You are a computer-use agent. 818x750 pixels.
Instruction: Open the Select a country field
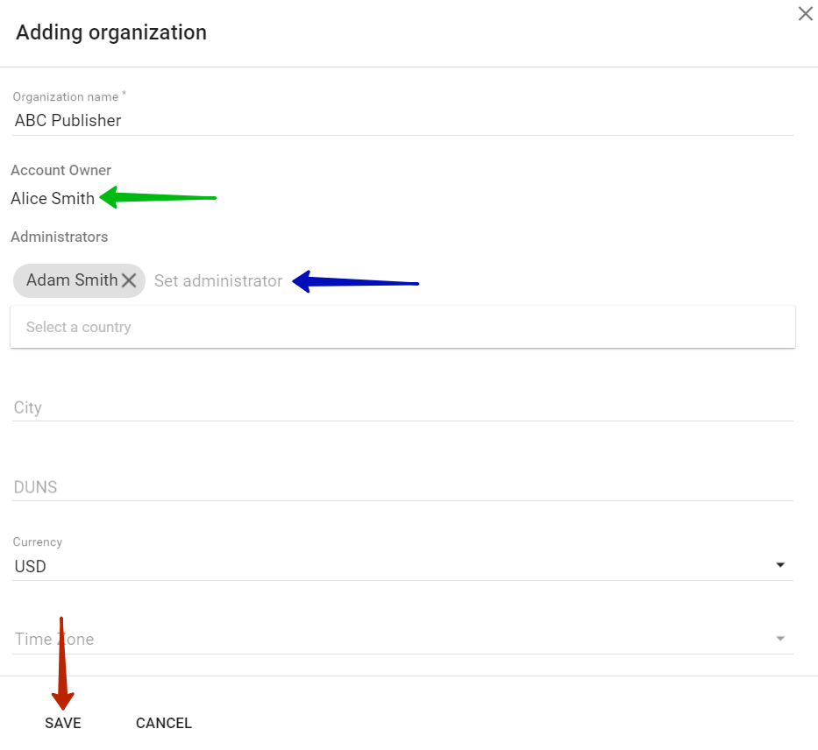(402, 327)
